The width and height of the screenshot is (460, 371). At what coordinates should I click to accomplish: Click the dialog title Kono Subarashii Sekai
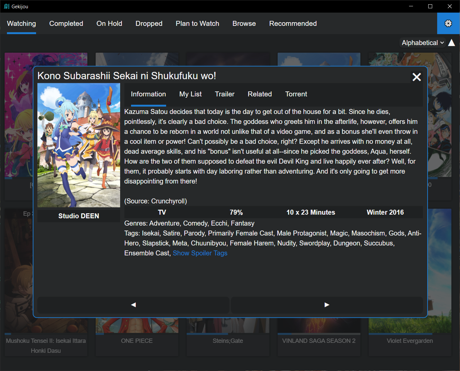click(127, 76)
